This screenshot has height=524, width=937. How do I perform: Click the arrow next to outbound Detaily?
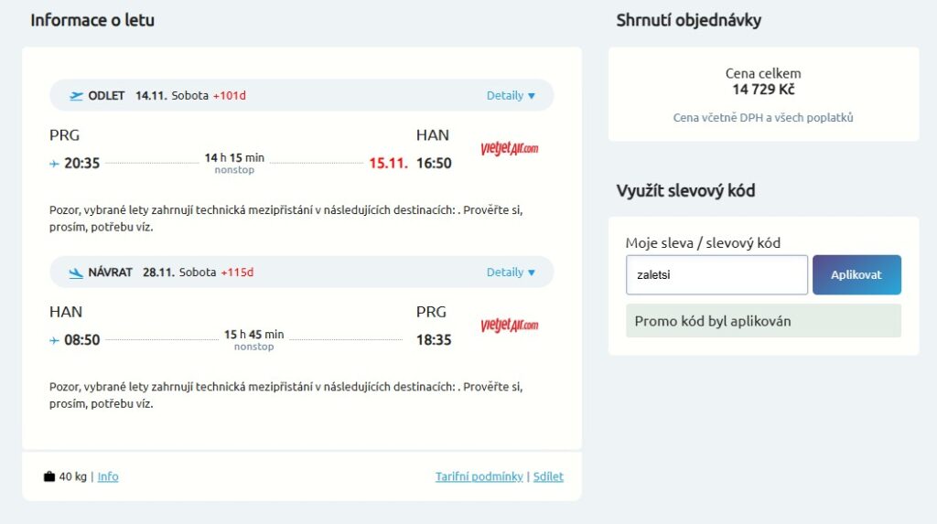coord(532,96)
